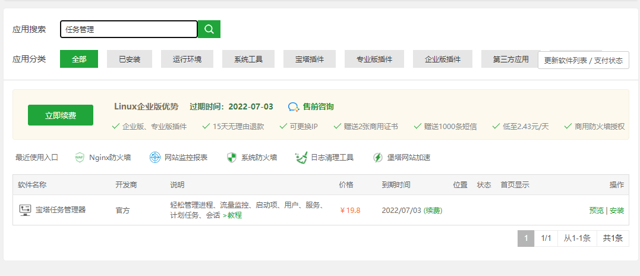This screenshot has width=640, height=276.
Task: Click the 立即续费 green button
Action: (61, 115)
